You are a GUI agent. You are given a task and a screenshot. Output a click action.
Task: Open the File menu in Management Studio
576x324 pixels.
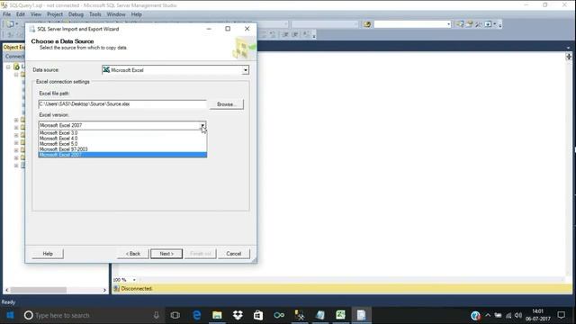[6, 14]
